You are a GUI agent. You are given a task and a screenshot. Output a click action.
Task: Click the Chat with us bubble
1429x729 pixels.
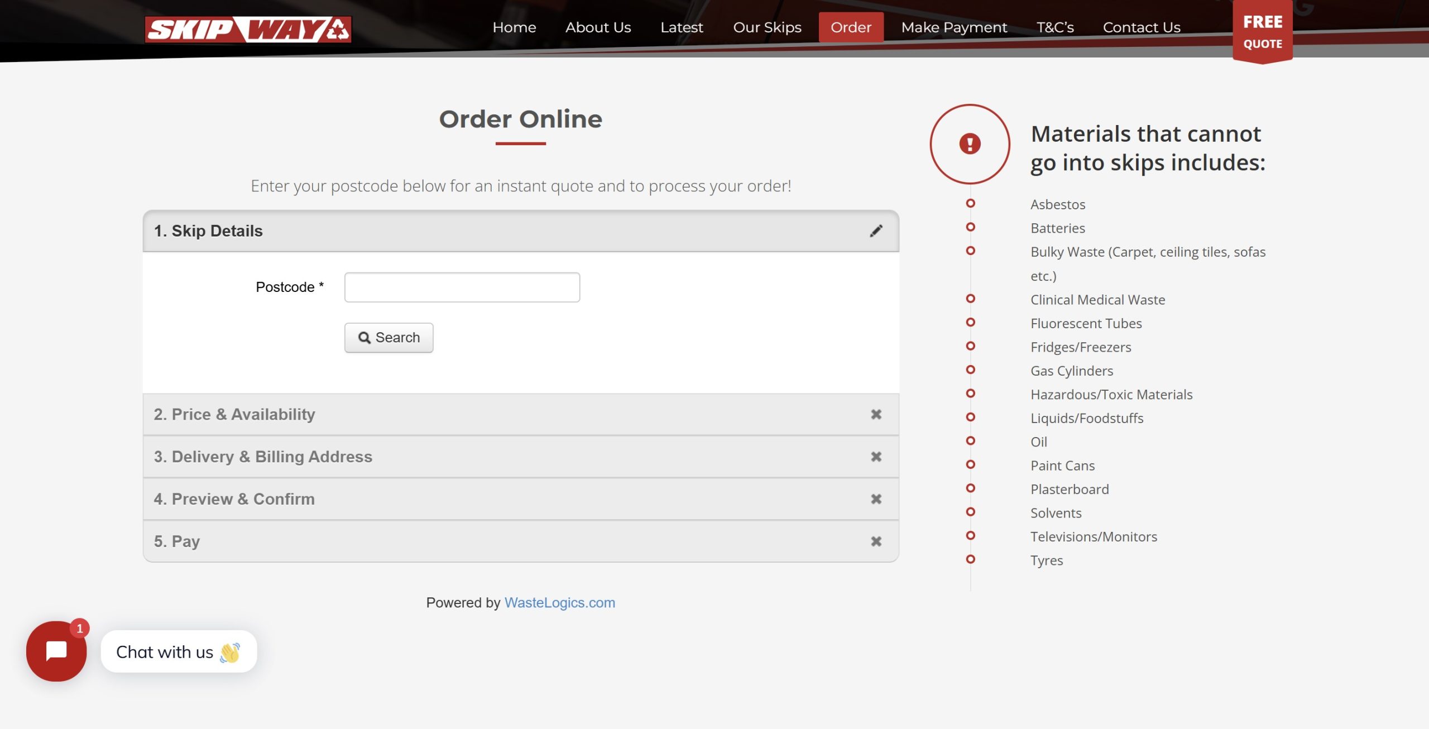[179, 652]
